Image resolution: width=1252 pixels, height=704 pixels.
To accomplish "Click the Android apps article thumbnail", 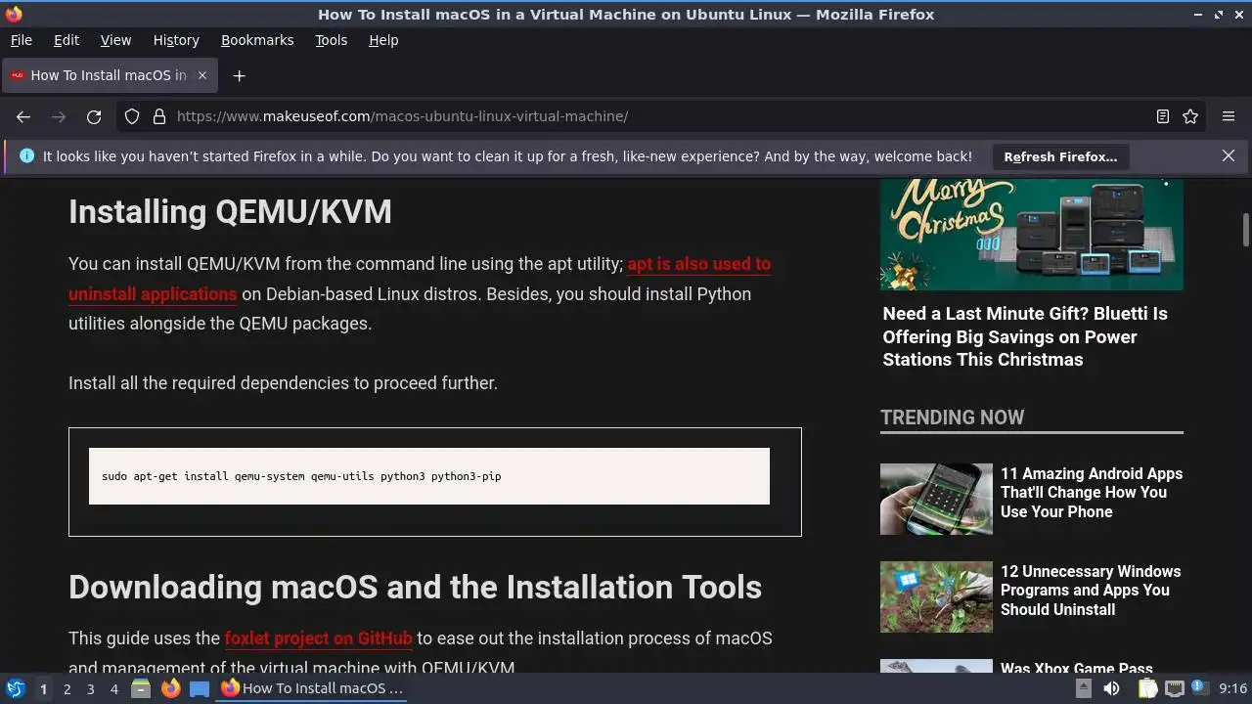I will (936, 499).
